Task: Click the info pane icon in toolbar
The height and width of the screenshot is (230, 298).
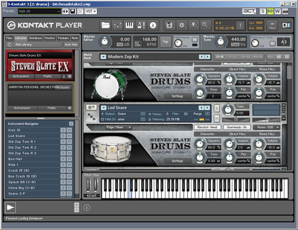Action: pos(153,25)
